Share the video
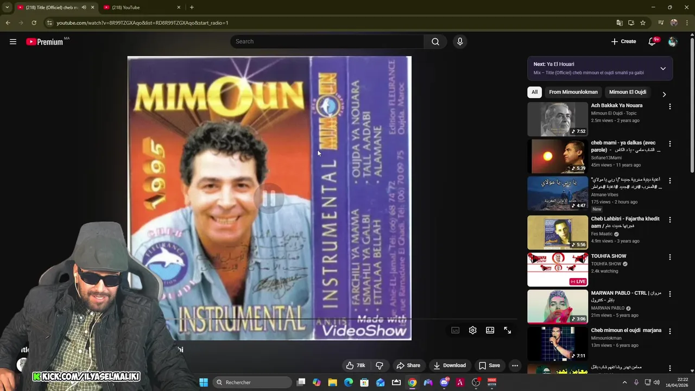This screenshot has width=695, height=391. [x=408, y=365]
